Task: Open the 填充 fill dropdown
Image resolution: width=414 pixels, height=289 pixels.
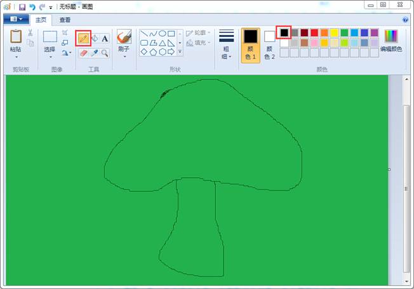Action: 198,43
